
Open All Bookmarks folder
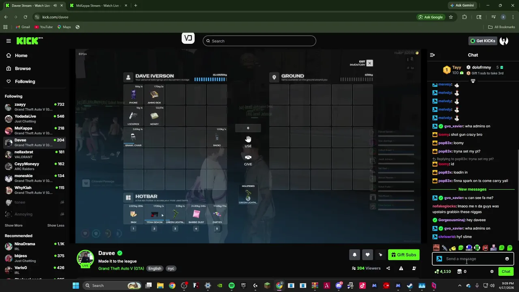tap(502, 27)
